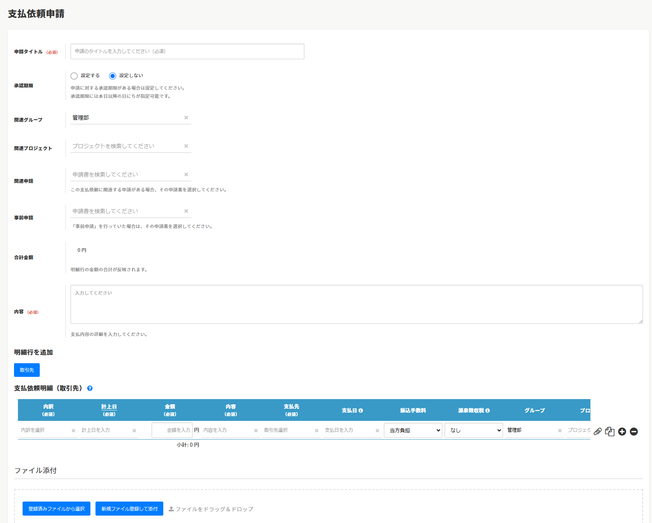This screenshot has height=523, width=652.
Task: Click the 計上日 column header link
Action: pyautogui.click(x=109, y=406)
